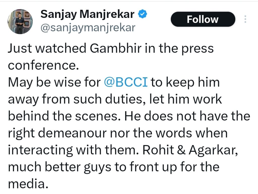This screenshot has height=194, width=258.
Task: Click the phrase "behind the scenes."
Action: pos(63,116)
